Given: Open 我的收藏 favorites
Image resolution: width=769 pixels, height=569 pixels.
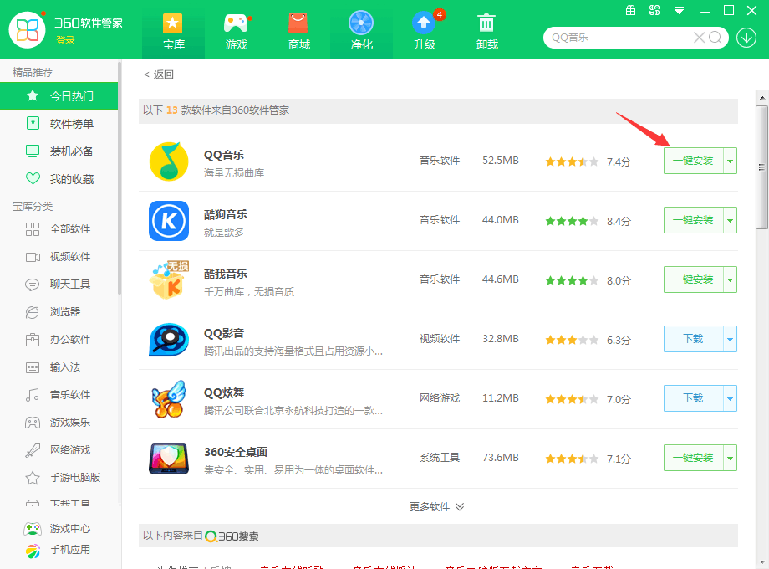Looking at the screenshot, I should pyautogui.click(x=59, y=179).
